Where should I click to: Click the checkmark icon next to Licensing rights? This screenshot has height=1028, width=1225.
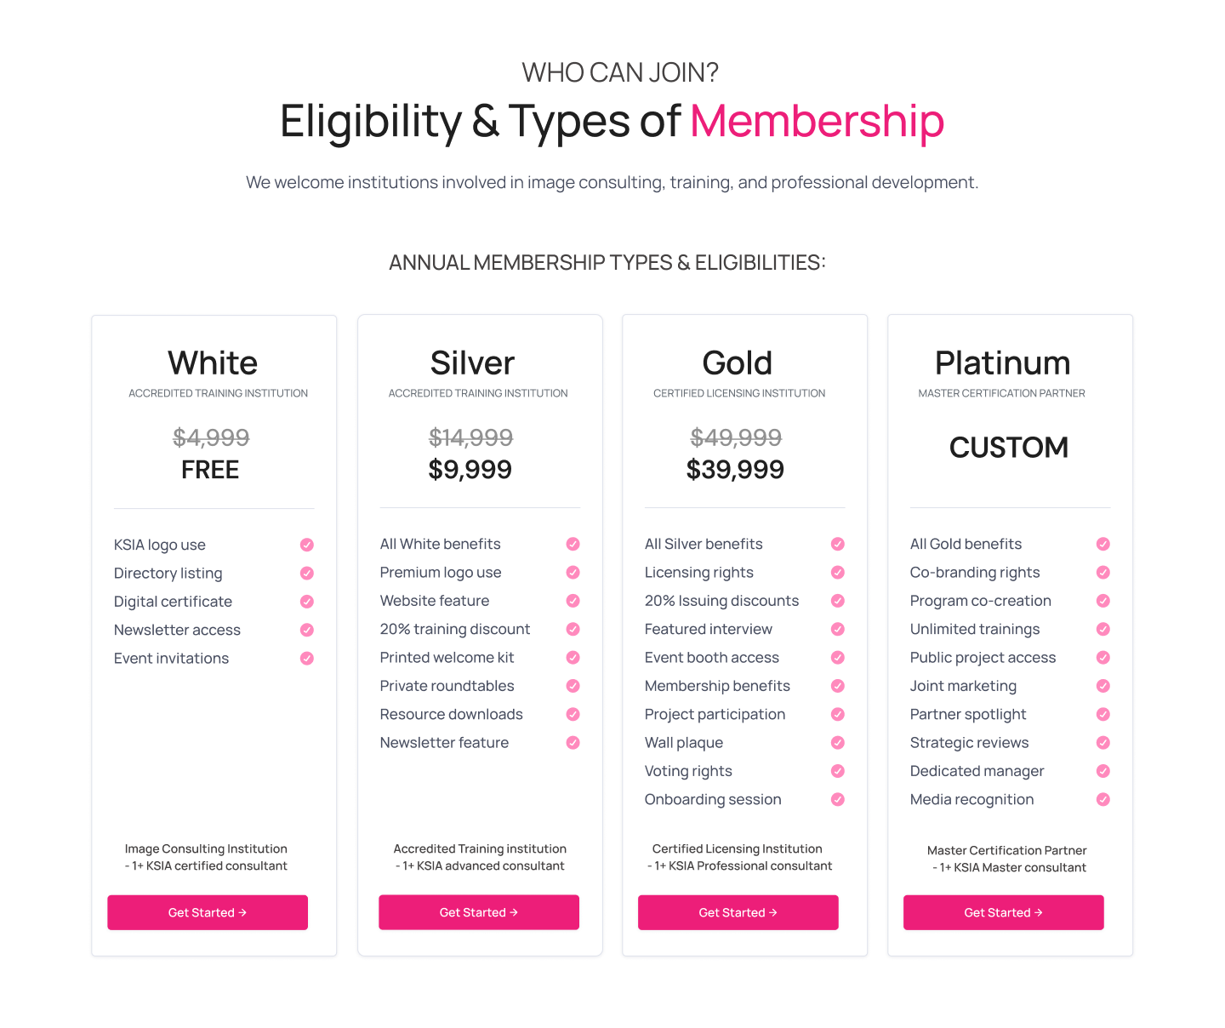coord(838,573)
